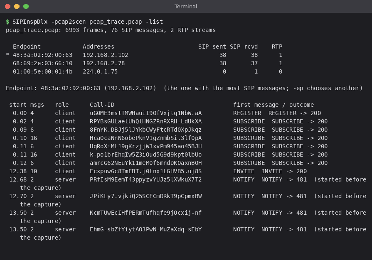Select Call-ID PRfIsM9EemT43ppyzvYUJz5lXWkuX7T2

tap(145, 179)
